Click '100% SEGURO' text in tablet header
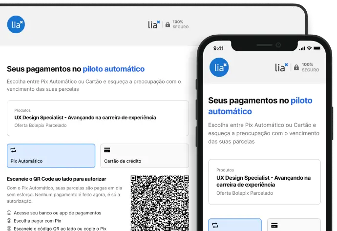This screenshot has height=231, width=337. coord(181,24)
